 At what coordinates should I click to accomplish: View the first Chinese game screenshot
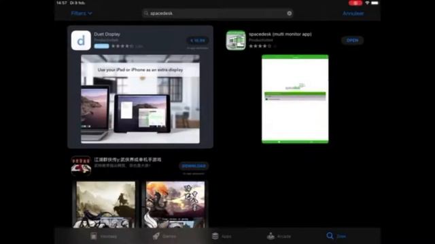(106, 205)
